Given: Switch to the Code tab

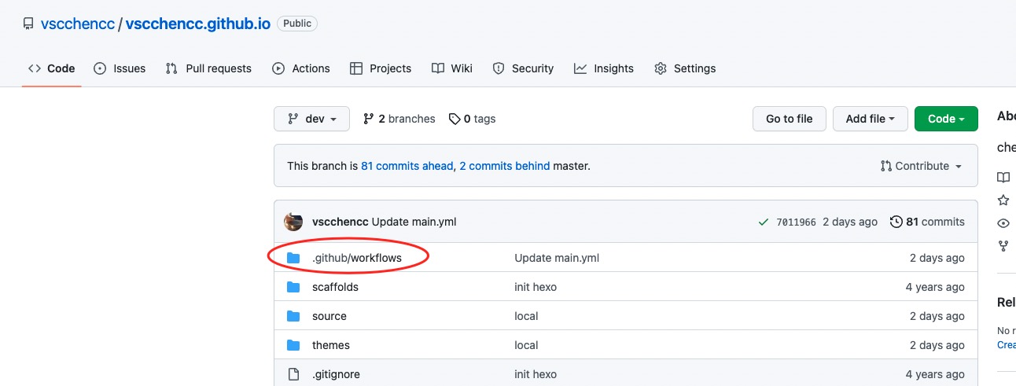Looking at the screenshot, I should pos(52,68).
